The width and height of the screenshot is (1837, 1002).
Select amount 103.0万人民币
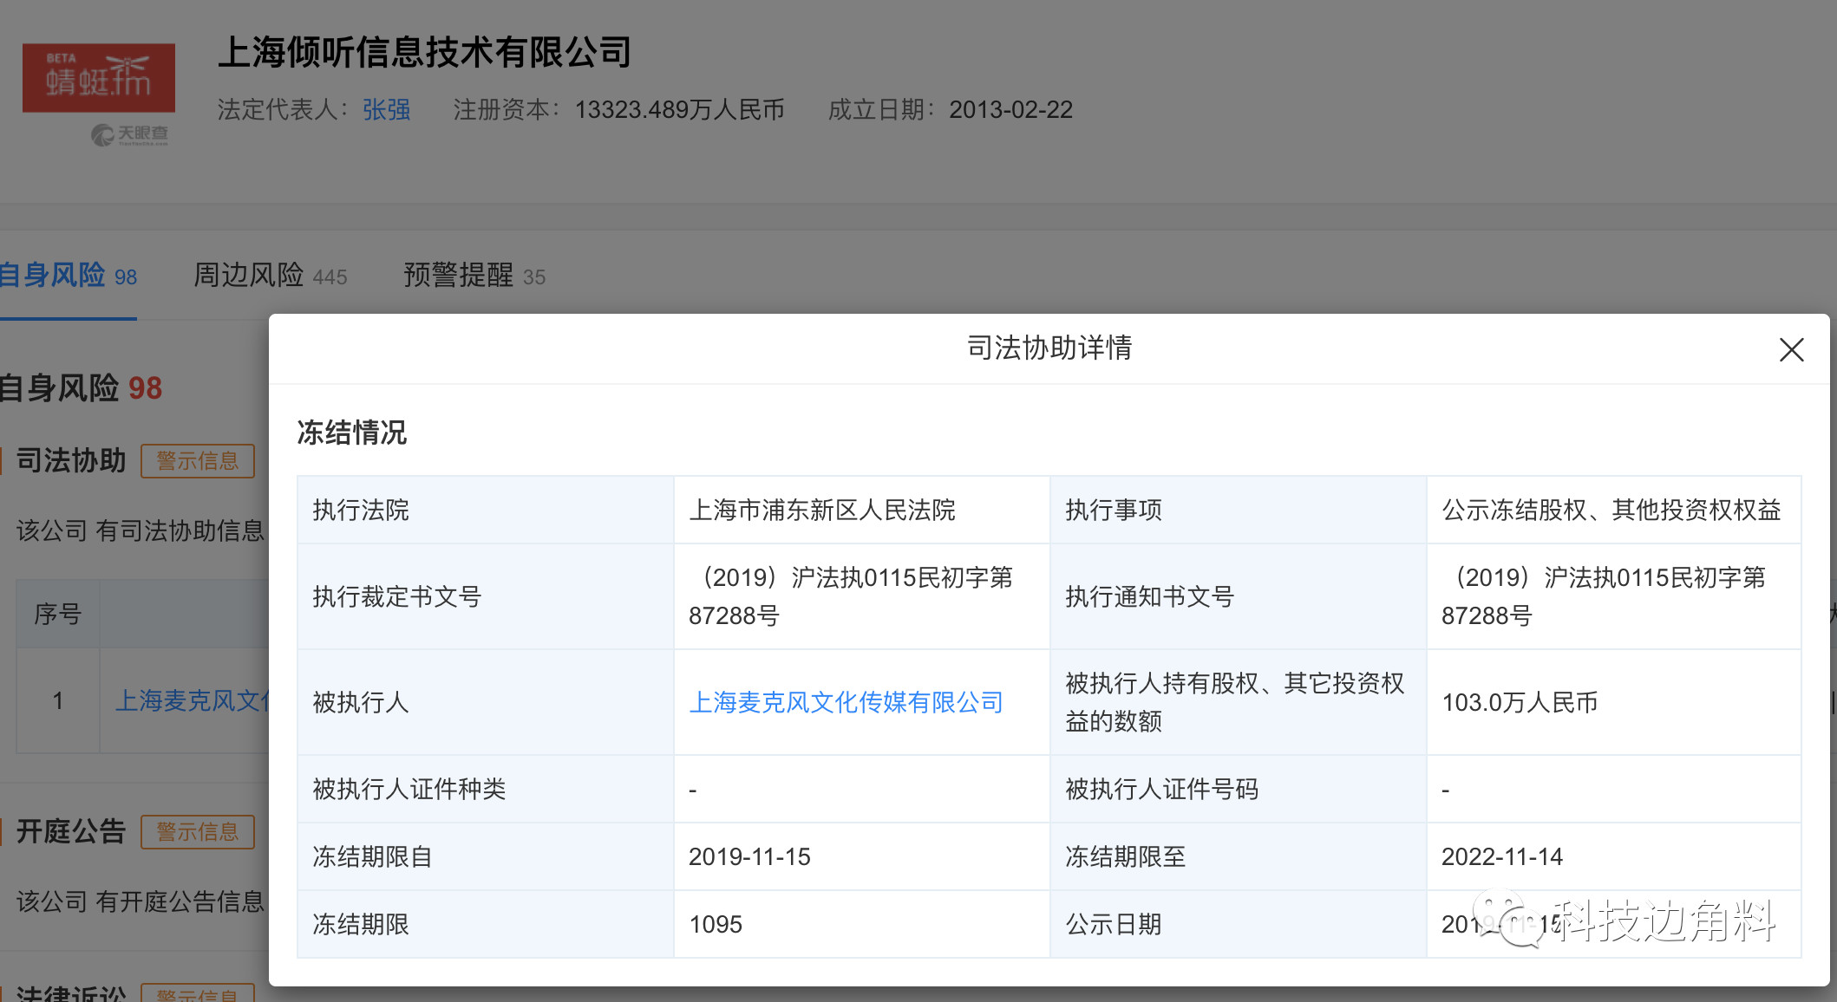(1520, 702)
